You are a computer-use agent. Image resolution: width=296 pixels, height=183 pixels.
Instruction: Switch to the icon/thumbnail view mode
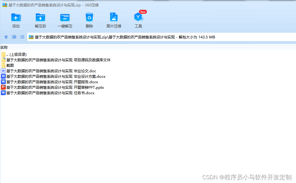point(14,37)
